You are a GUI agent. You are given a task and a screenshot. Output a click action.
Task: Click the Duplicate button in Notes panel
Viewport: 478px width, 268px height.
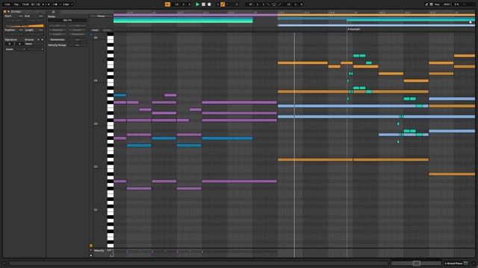click(x=78, y=34)
